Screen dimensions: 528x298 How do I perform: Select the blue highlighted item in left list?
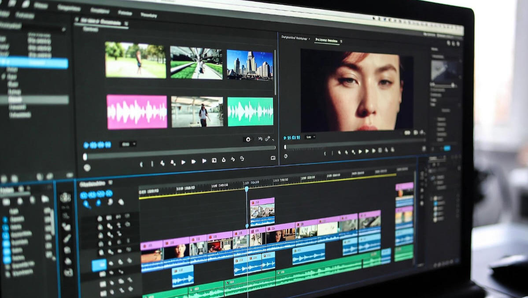tap(34, 63)
